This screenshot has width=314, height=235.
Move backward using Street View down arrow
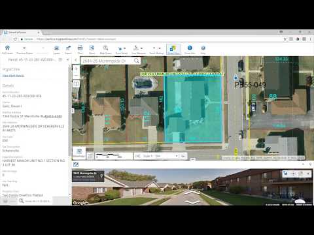(192, 202)
